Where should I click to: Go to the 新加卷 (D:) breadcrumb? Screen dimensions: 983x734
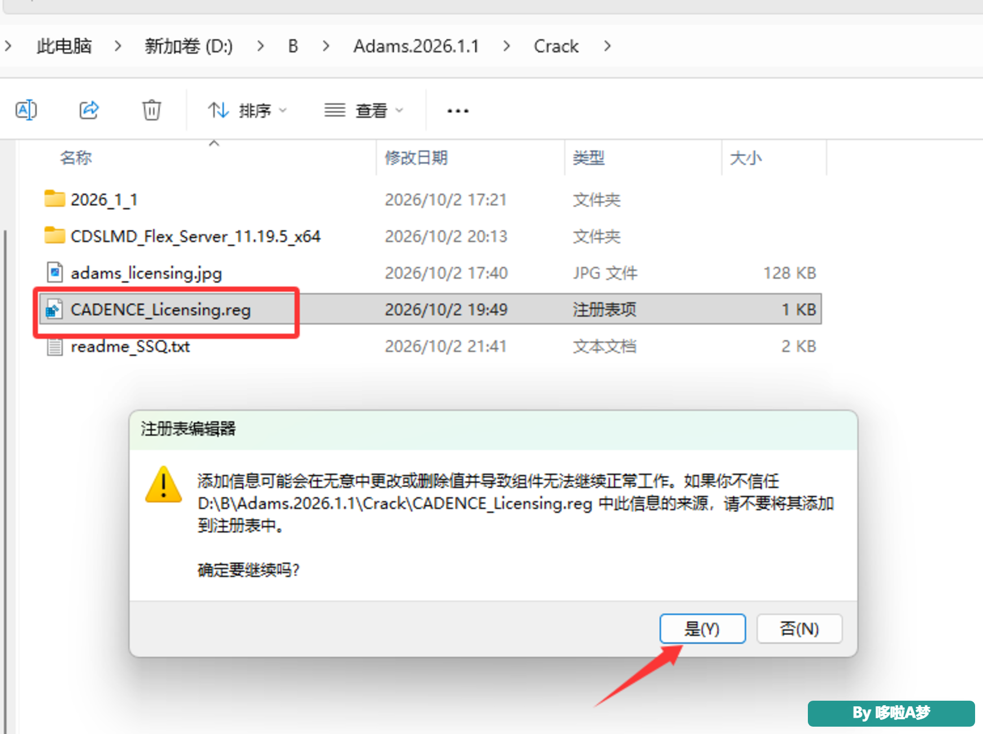(189, 46)
